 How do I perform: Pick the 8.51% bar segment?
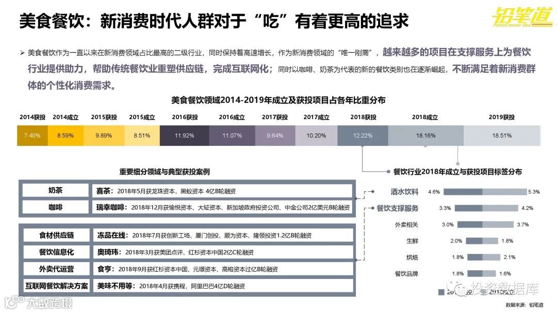(142, 136)
